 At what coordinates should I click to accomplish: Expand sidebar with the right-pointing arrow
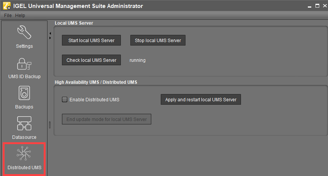50,38
